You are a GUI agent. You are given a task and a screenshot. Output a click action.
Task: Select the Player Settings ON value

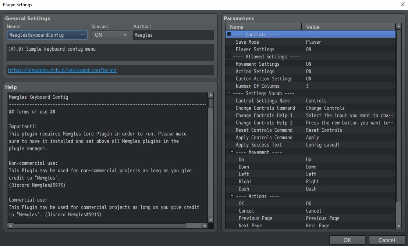click(309, 49)
